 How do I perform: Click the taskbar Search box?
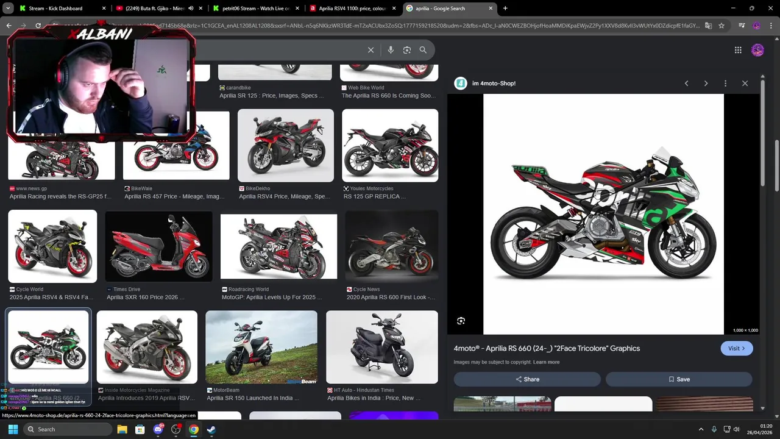68,429
